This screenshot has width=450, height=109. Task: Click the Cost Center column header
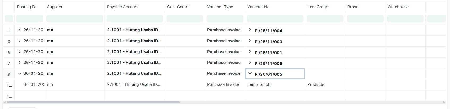[178, 7]
